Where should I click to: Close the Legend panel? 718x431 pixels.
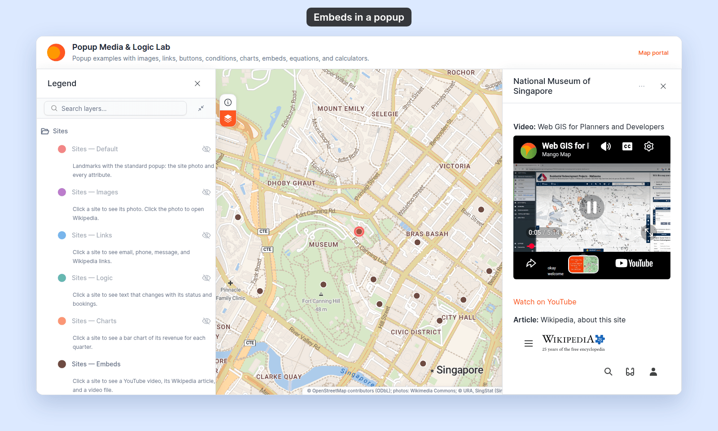click(197, 84)
